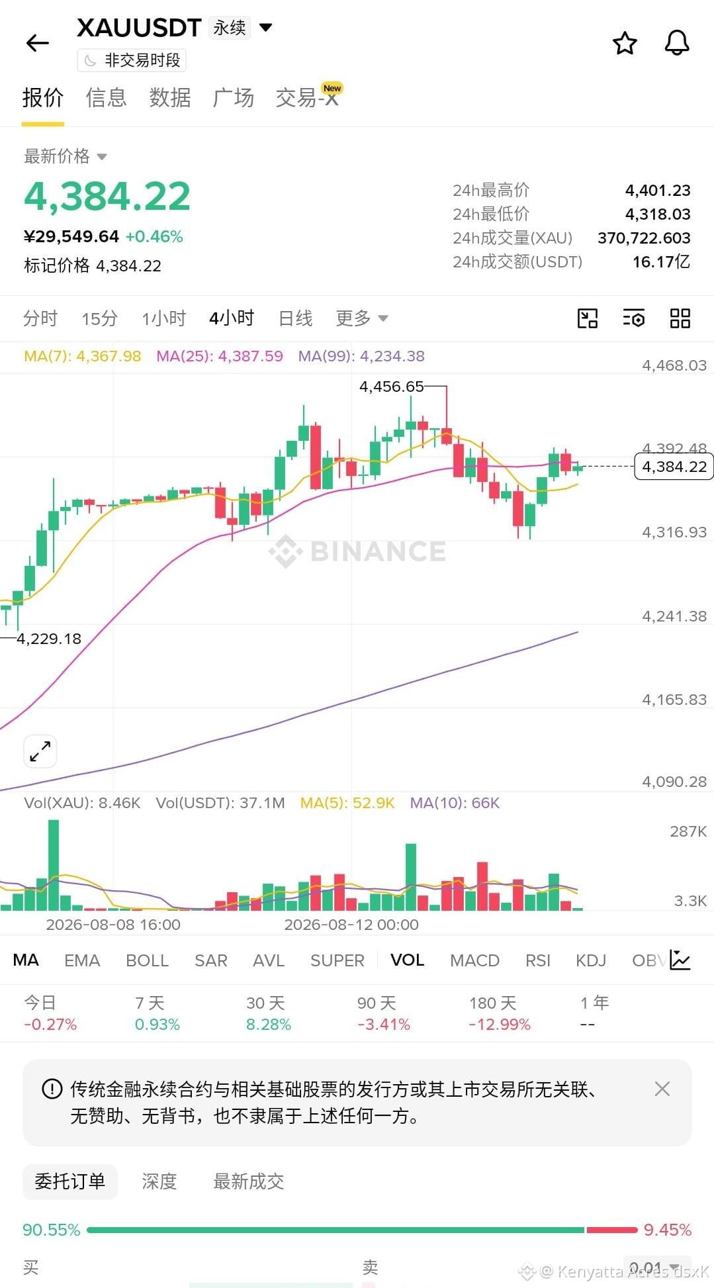Image resolution: width=714 pixels, height=1288 pixels.
Task: Select the 15分 chart interval
Action: pyautogui.click(x=100, y=318)
